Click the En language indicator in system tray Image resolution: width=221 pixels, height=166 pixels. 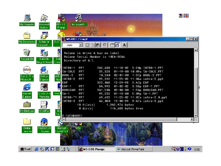tap(181, 149)
